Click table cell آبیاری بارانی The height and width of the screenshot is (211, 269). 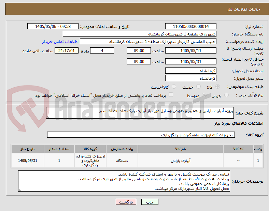click(x=181, y=161)
